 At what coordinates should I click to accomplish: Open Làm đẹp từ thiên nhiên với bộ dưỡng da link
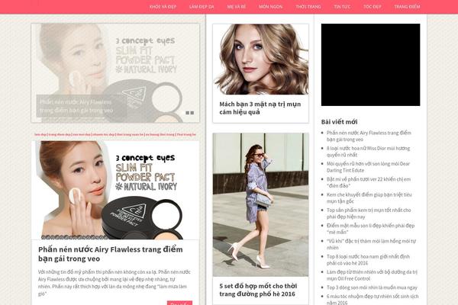pyautogui.click(x=372, y=275)
